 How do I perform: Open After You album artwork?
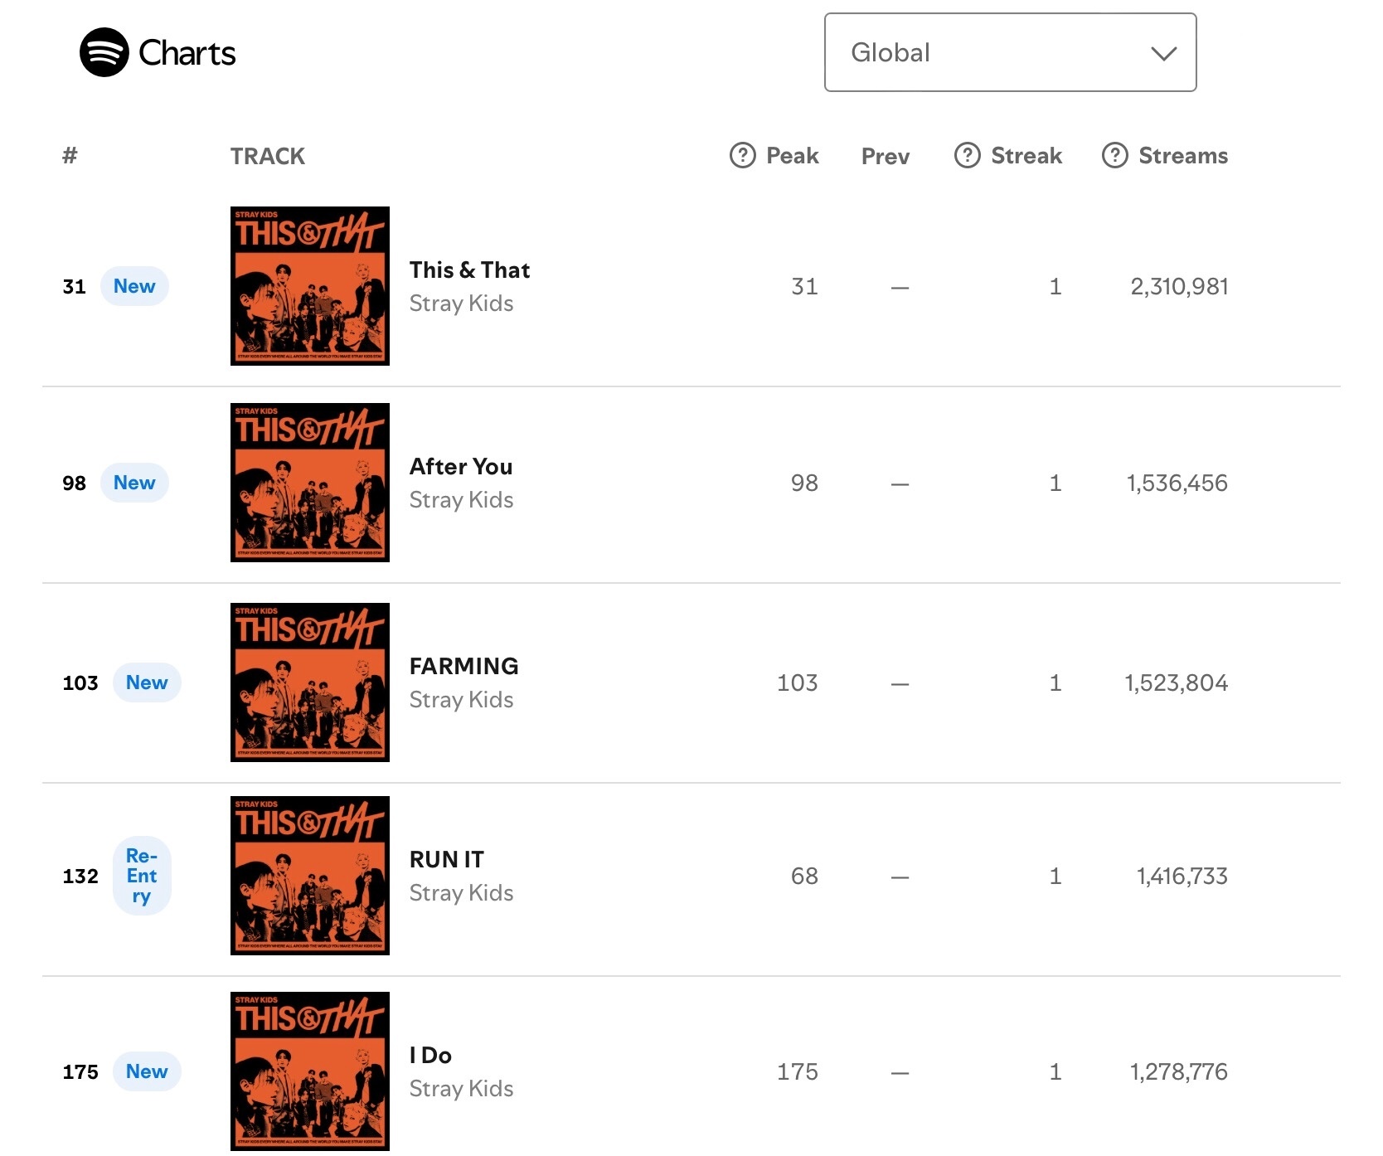(x=310, y=483)
